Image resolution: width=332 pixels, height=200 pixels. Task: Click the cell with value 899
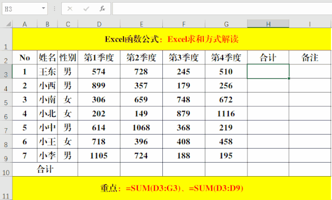(x=99, y=85)
